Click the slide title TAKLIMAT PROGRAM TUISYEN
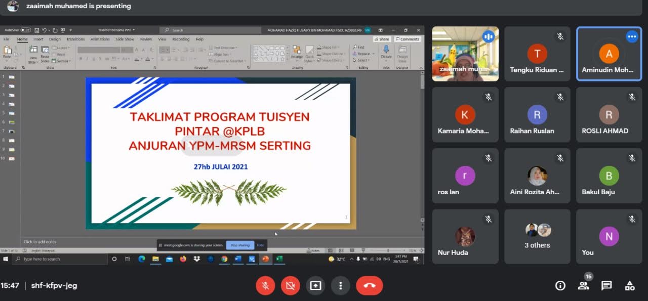648x301 pixels. (219, 117)
